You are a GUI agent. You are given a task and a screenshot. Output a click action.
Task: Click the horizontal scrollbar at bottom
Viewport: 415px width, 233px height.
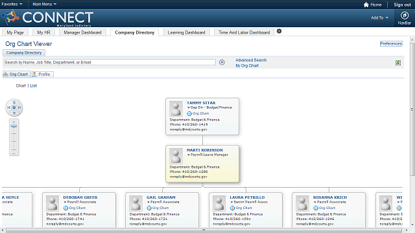click(204, 230)
